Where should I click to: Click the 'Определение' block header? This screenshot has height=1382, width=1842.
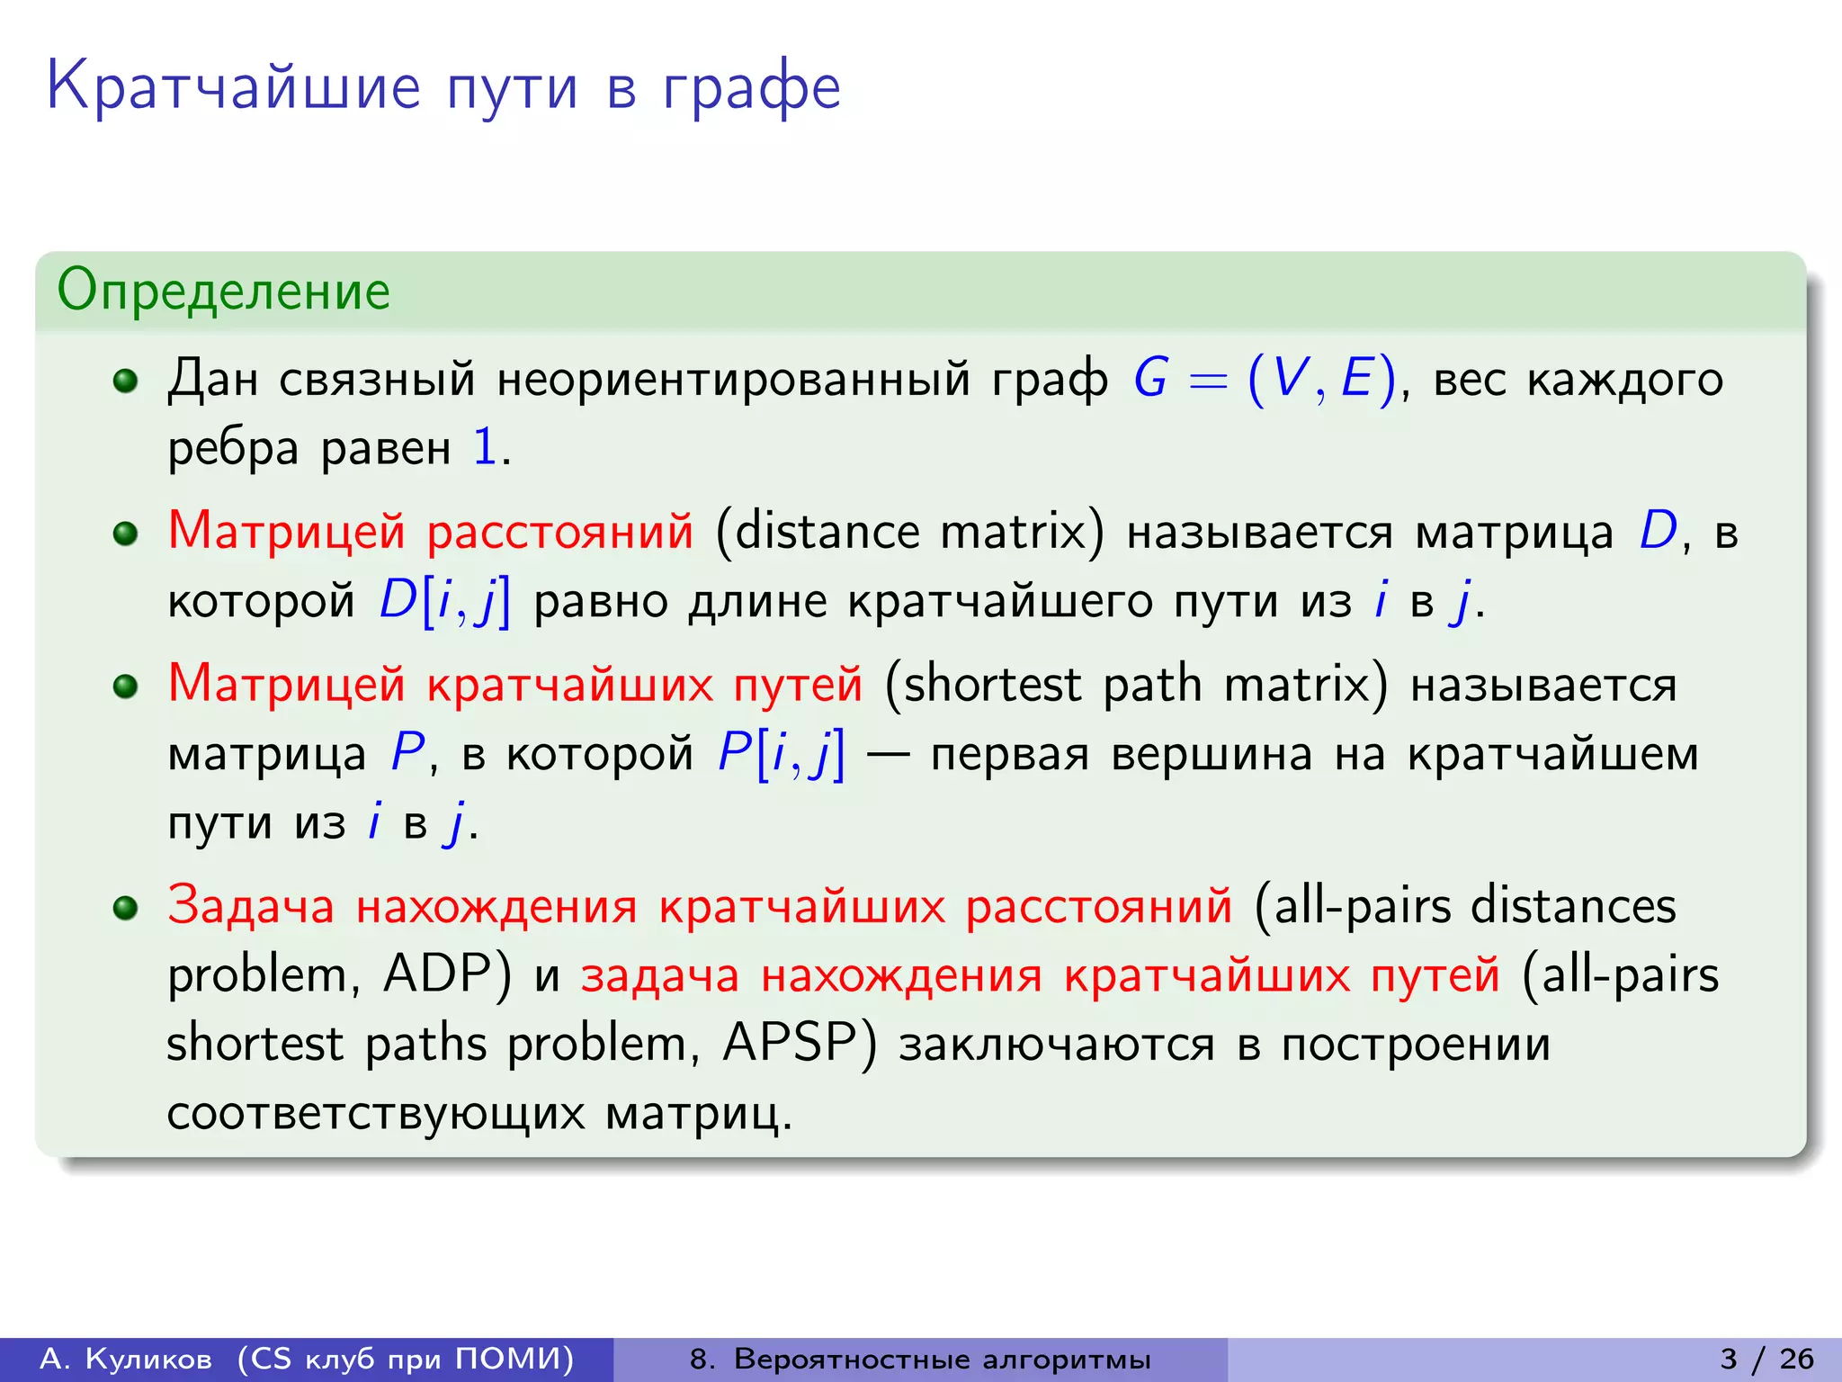224,291
